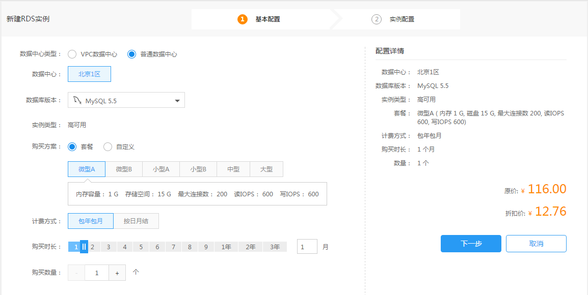The image size is (588, 295).
Task: Choose the 北京1区 data center
Action: [89, 74]
